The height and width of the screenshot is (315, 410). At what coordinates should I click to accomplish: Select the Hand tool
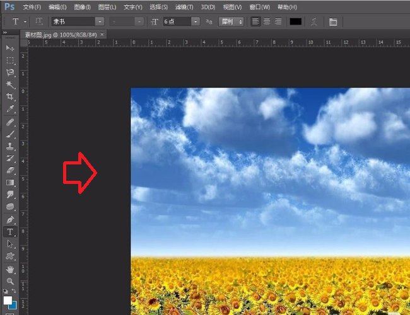(x=10, y=268)
